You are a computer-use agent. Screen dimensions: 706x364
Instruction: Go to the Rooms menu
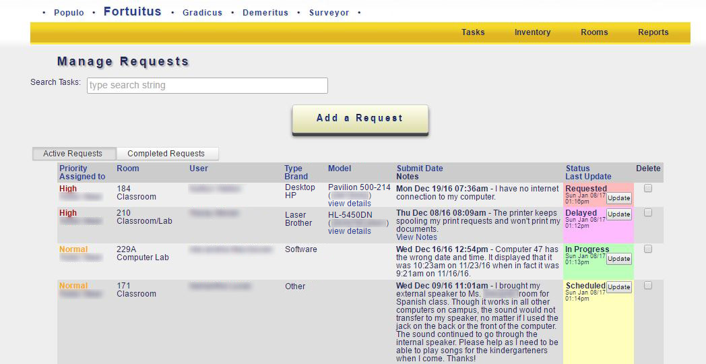[594, 32]
